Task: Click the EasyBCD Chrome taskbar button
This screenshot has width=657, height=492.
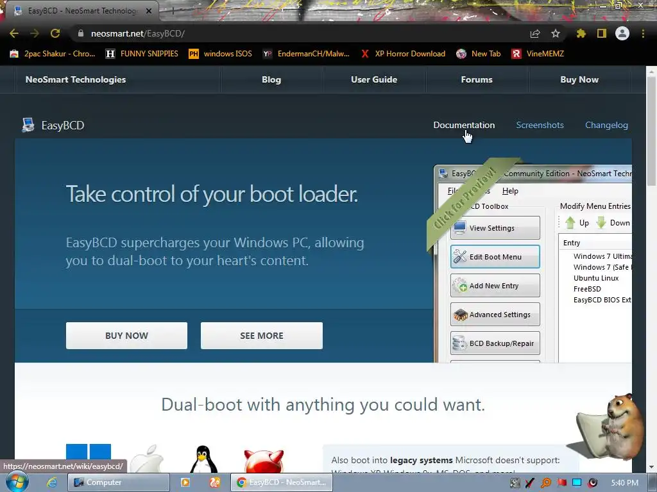Action: 282,482
